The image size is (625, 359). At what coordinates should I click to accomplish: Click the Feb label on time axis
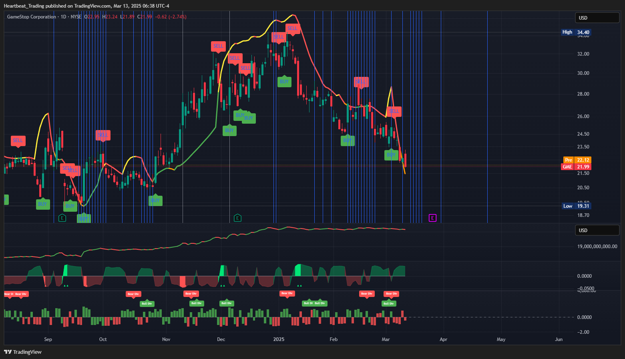334,339
